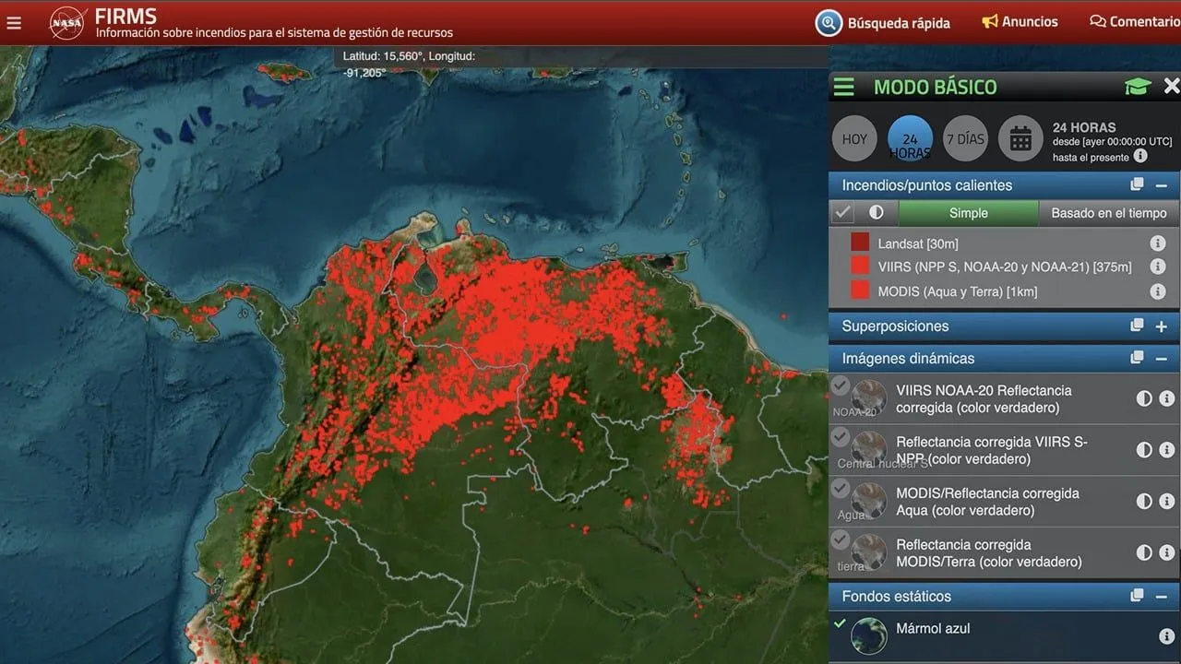Open the graduation cap tutorial icon
Viewport: 1181px width, 664px height.
1138,87
